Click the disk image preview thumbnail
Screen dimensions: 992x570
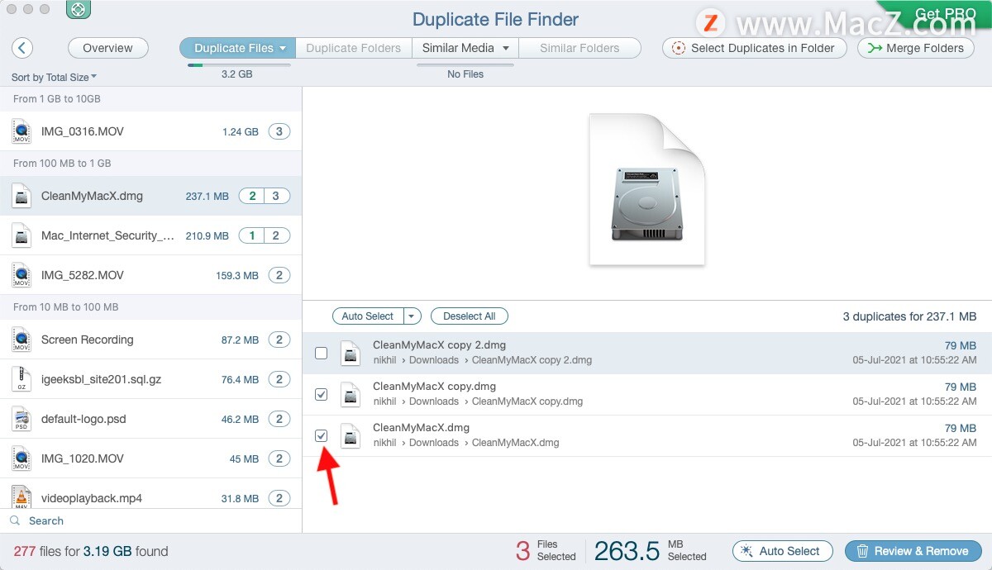click(x=647, y=190)
